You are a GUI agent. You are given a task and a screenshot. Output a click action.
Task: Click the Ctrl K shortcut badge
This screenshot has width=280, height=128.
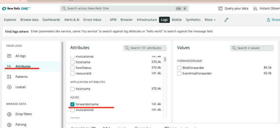(x=181, y=8)
